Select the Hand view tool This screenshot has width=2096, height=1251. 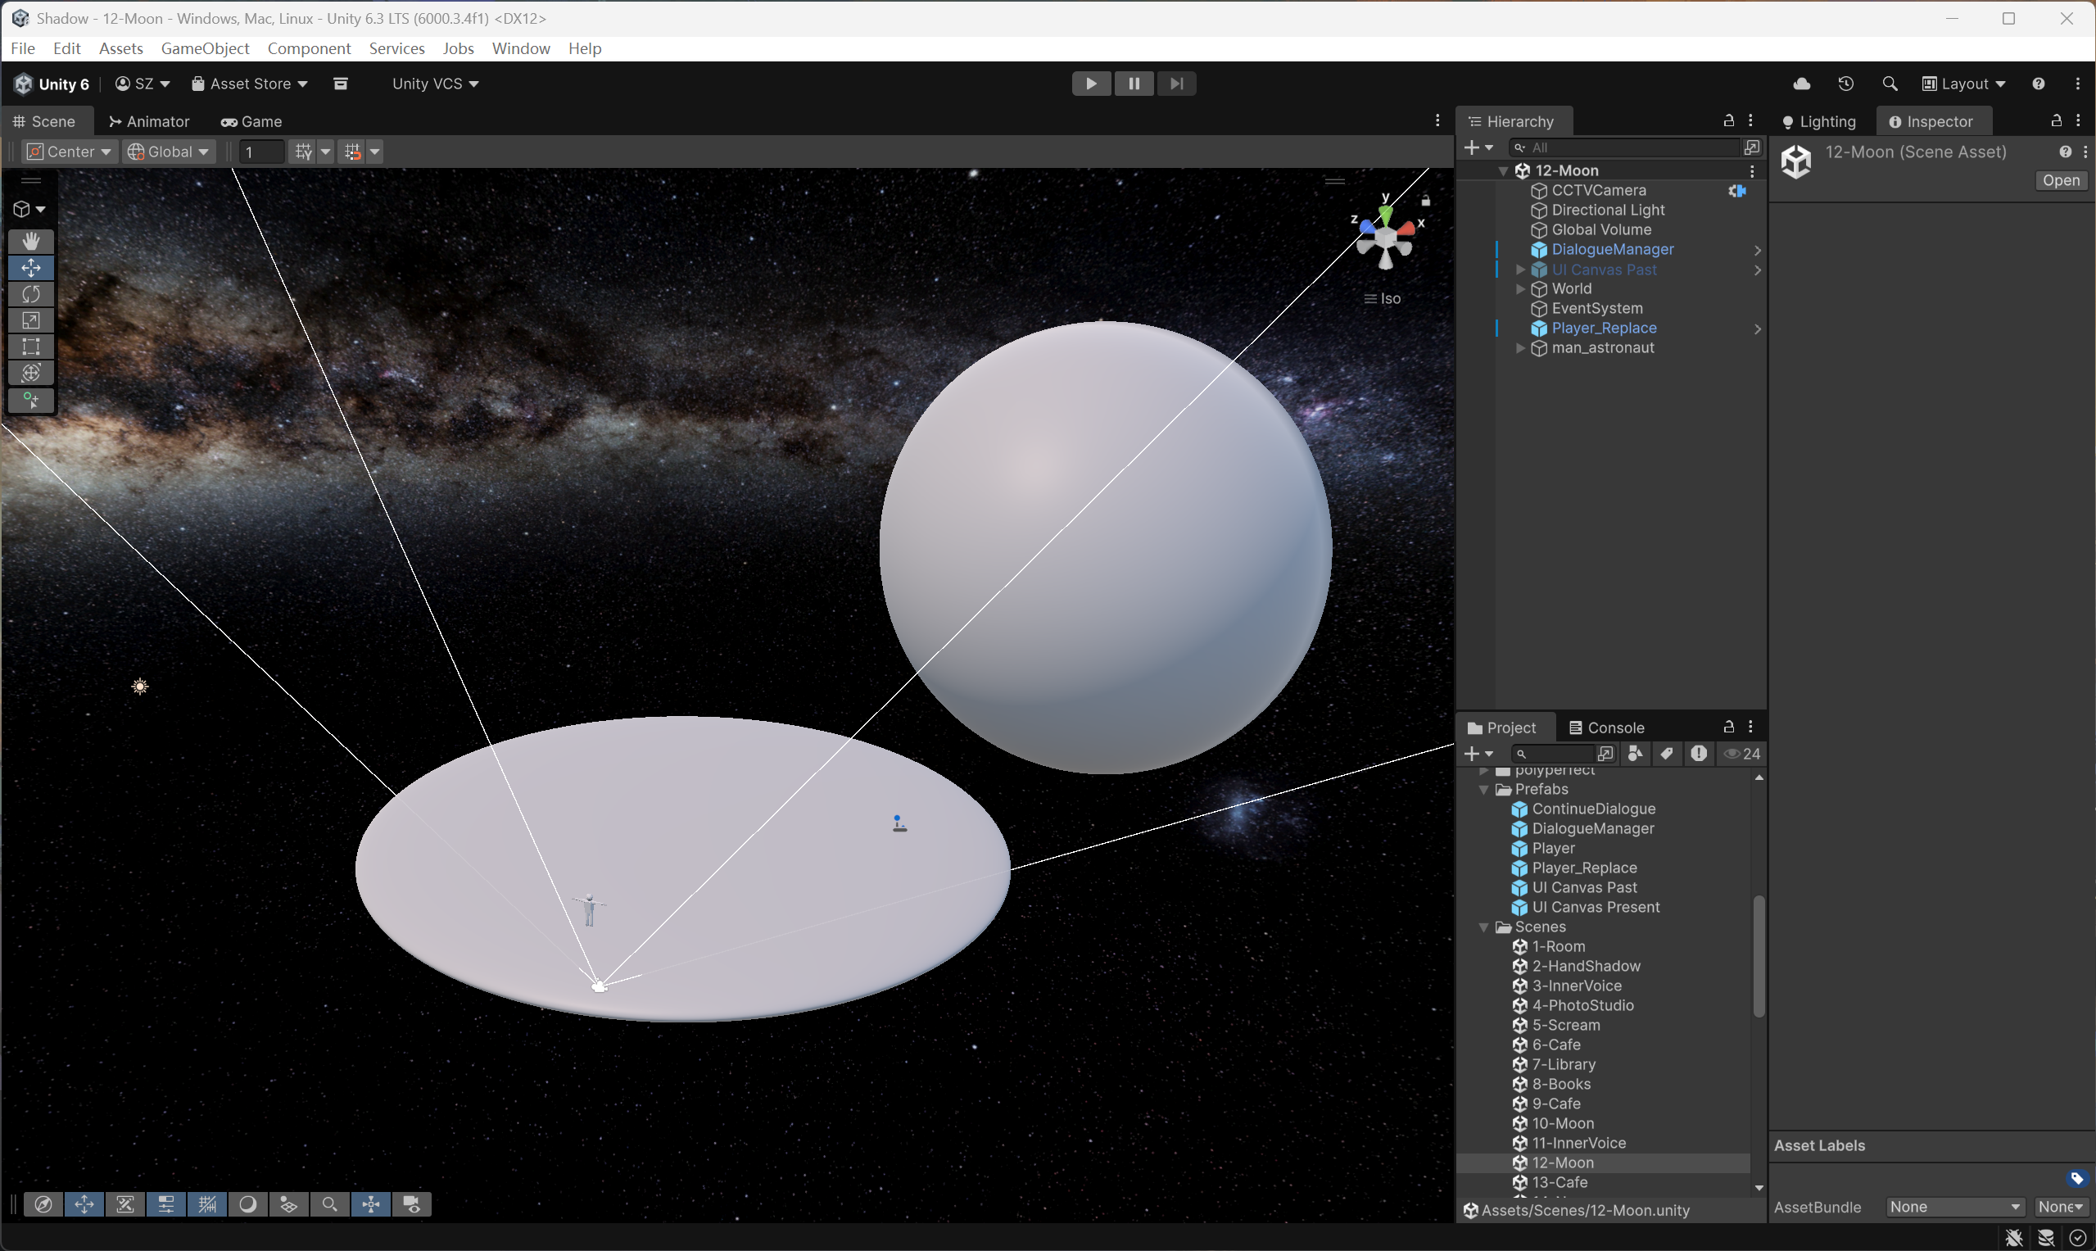[x=31, y=241]
